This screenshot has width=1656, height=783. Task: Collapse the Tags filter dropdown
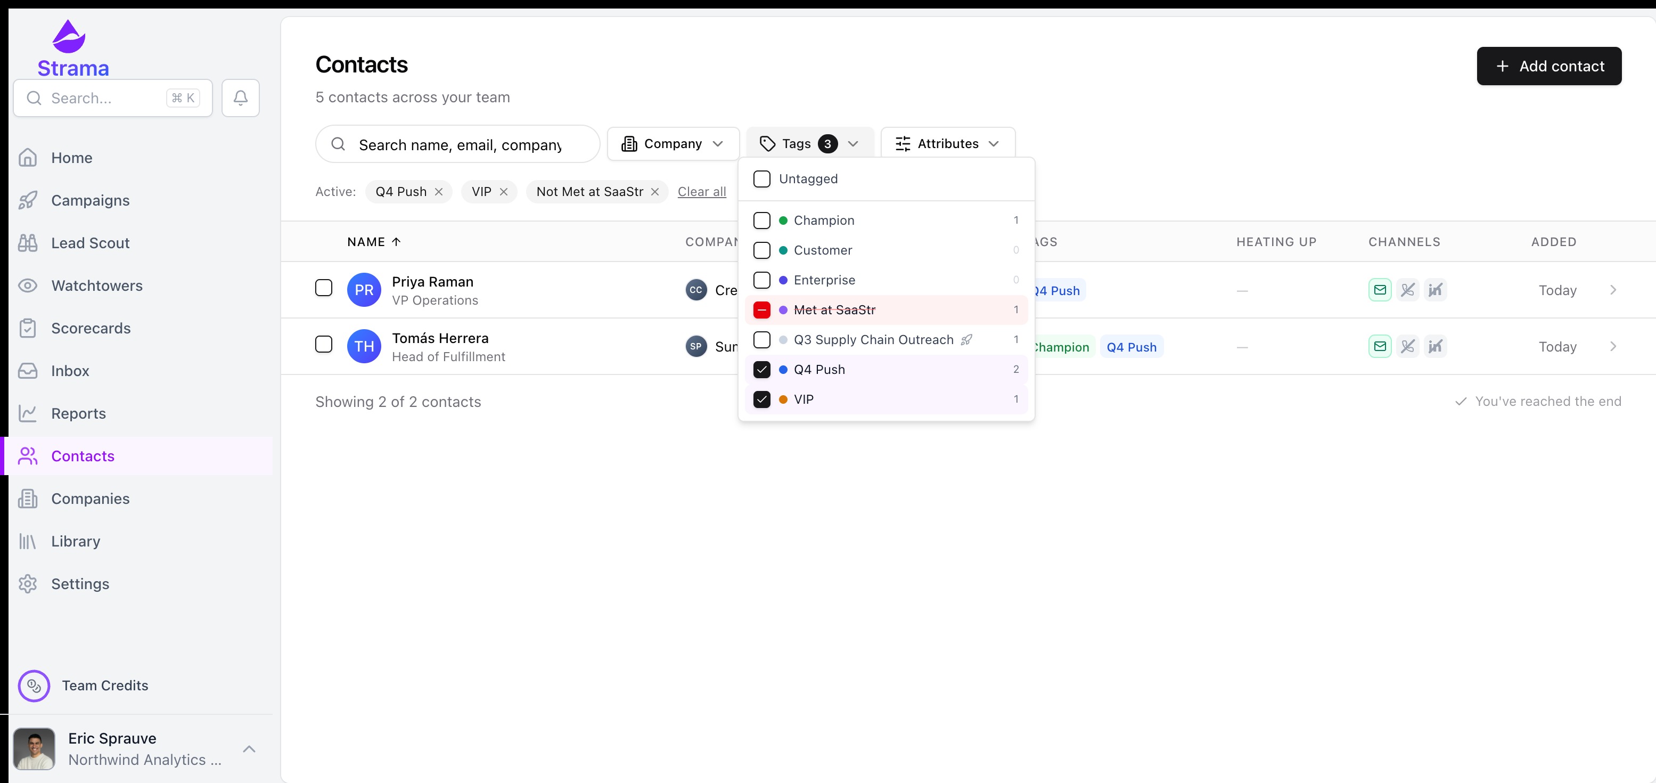tap(810, 143)
